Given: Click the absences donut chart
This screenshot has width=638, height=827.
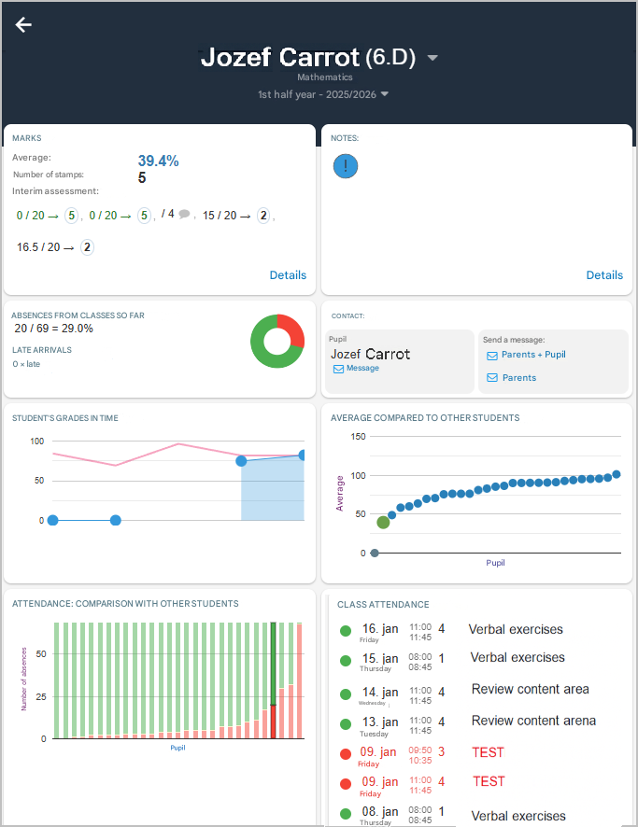Looking at the screenshot, I should [277, 342].
